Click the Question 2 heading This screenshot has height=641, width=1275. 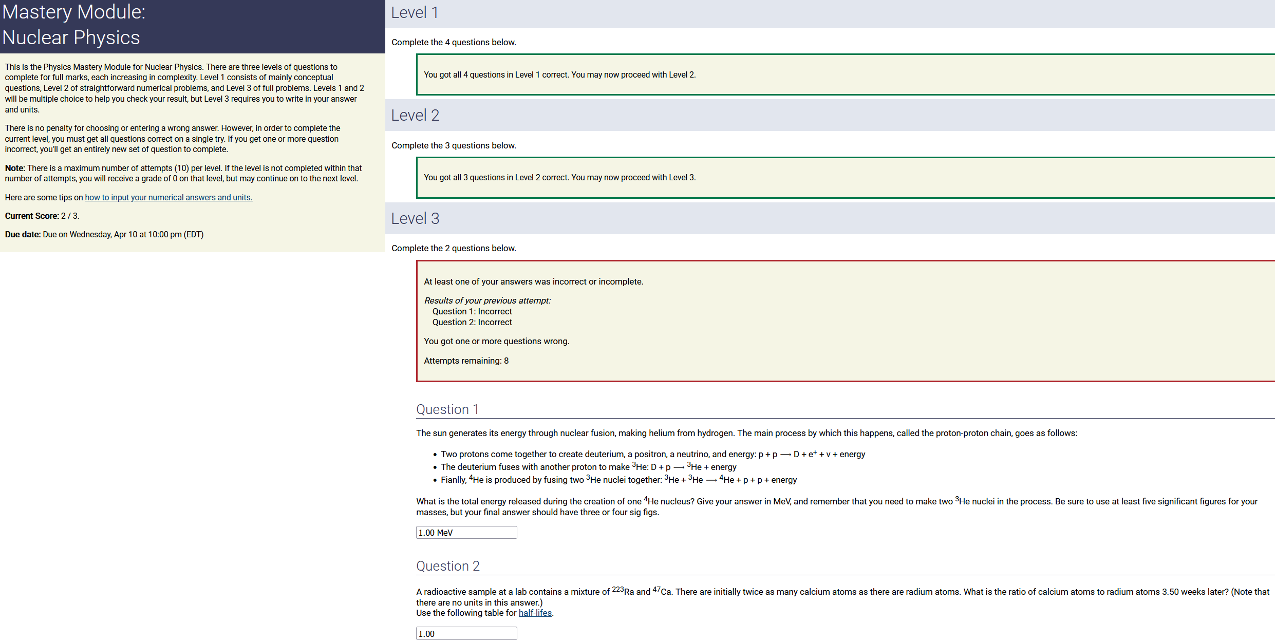pos(447,566)
